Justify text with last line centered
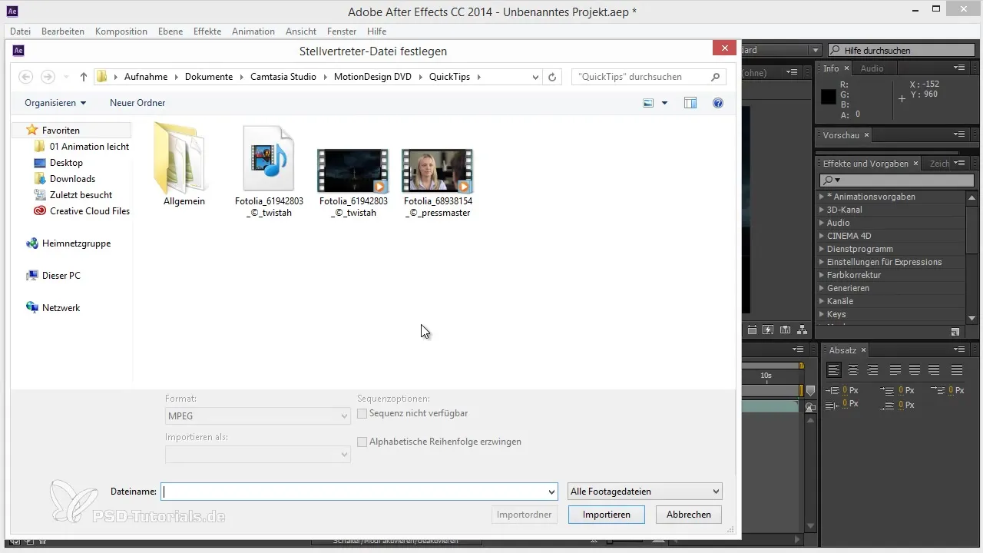983x553 pixels. click(915, 370)
